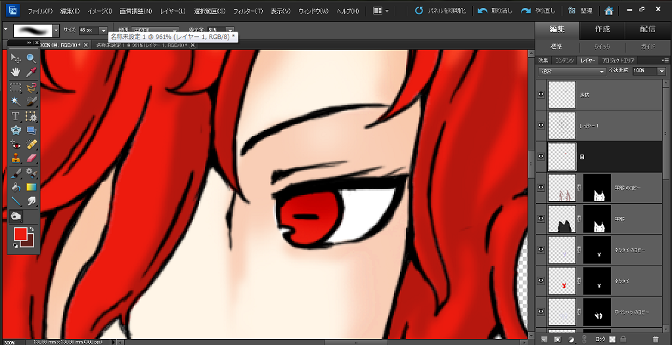Viewport: 672px width, 345px height.
Task: Click the 取り消し undo button
Action: tap(495, 11)
